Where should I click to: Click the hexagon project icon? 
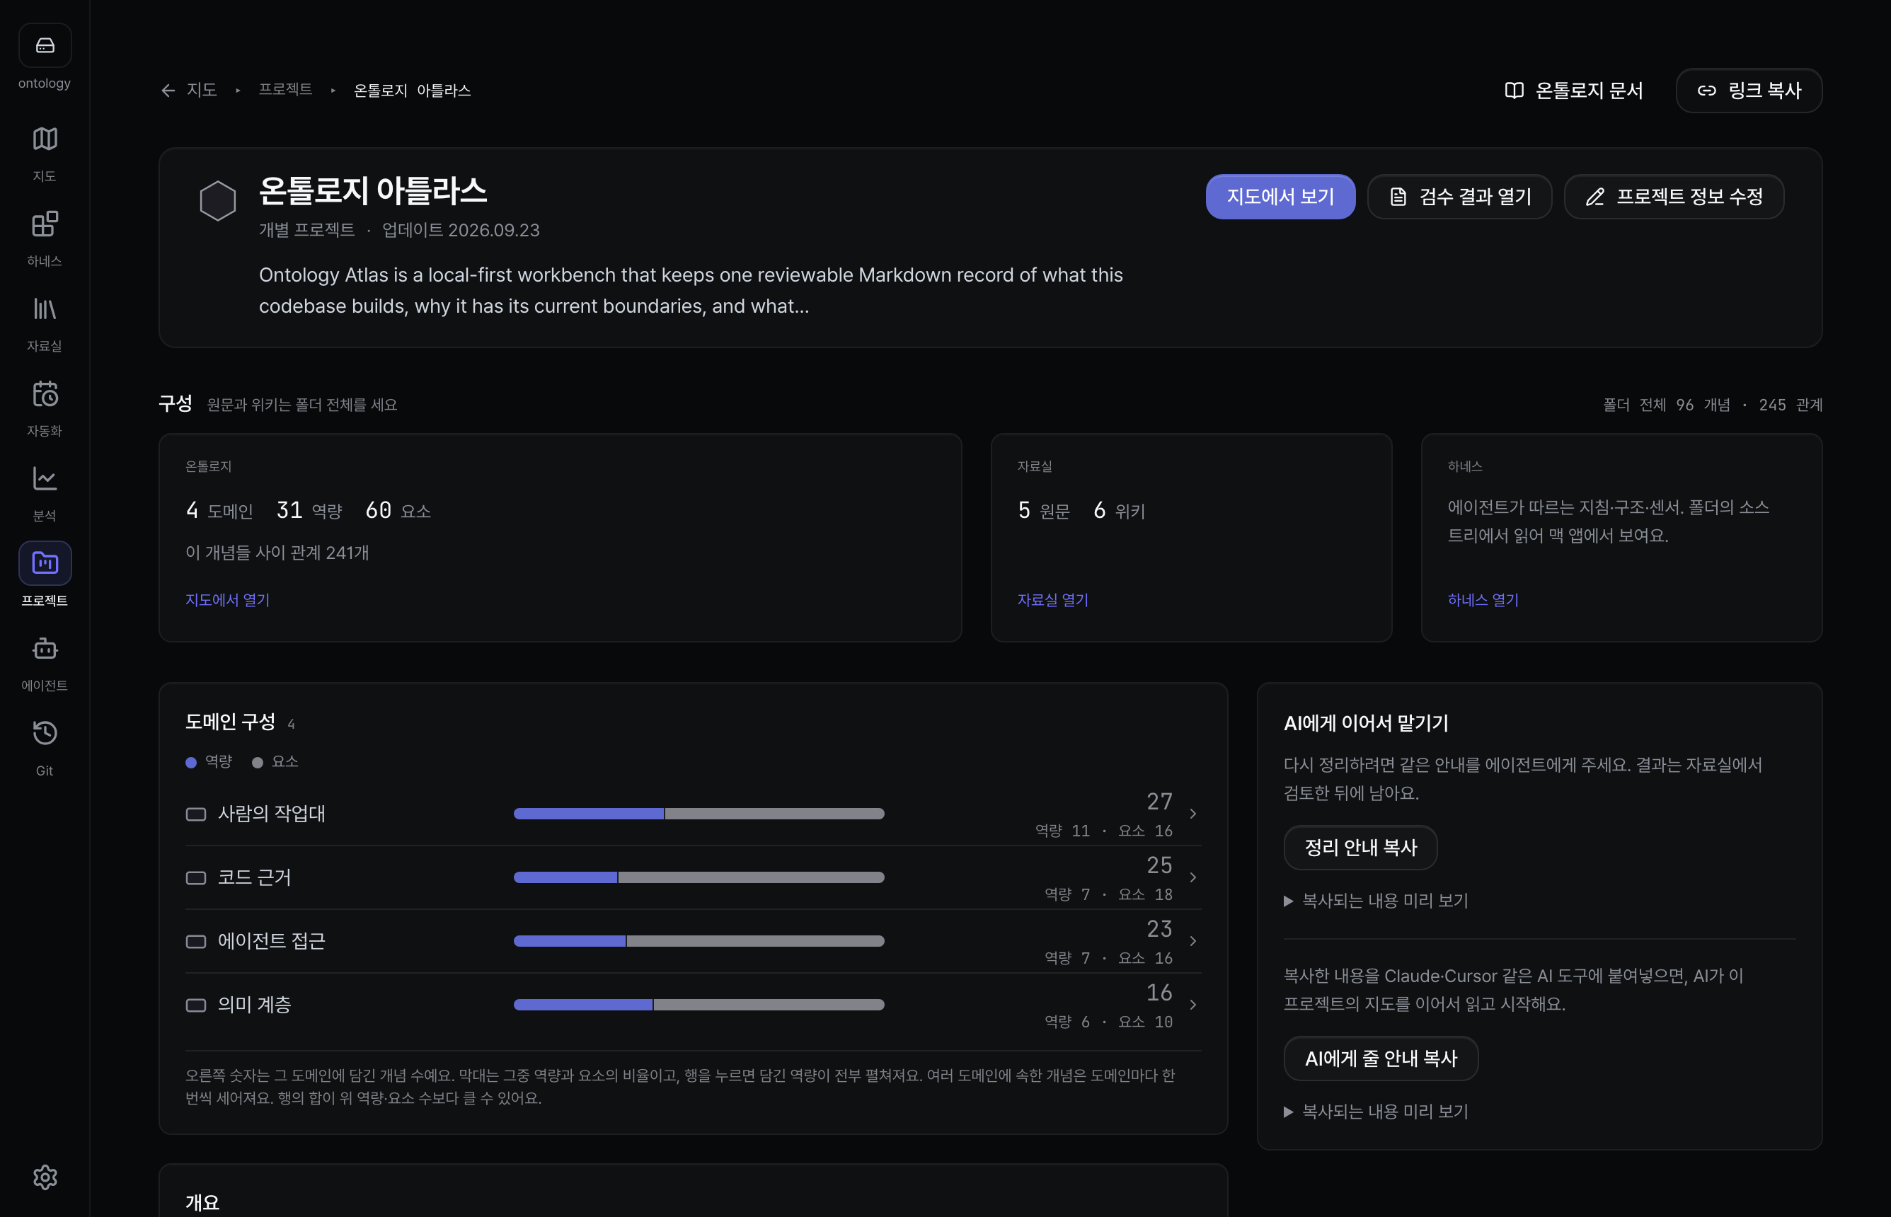tap(217, 201)
